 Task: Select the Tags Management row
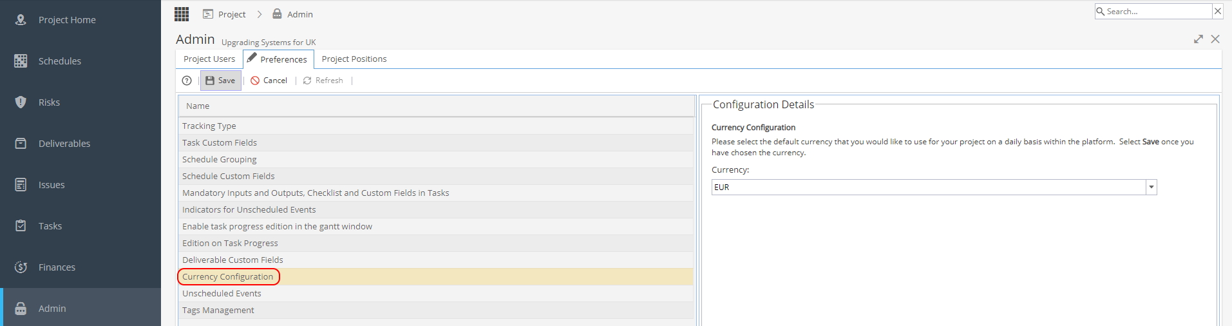tap(436, 310)
